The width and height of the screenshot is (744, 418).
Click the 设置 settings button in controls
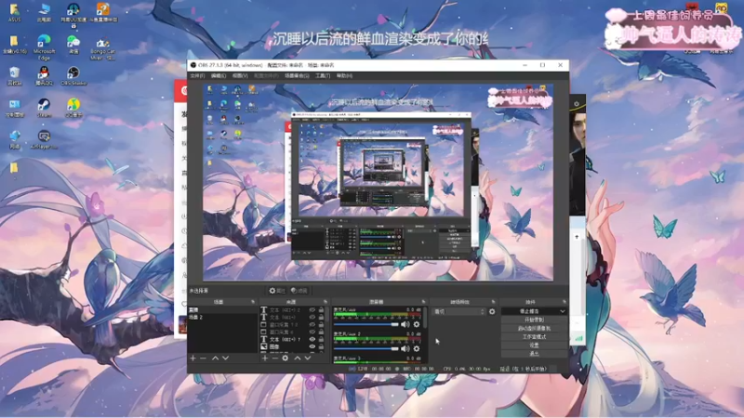coord(534,346)
